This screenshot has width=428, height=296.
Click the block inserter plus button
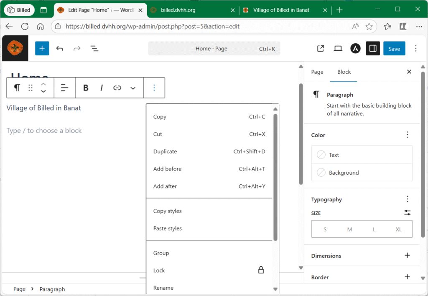(42, 48)
